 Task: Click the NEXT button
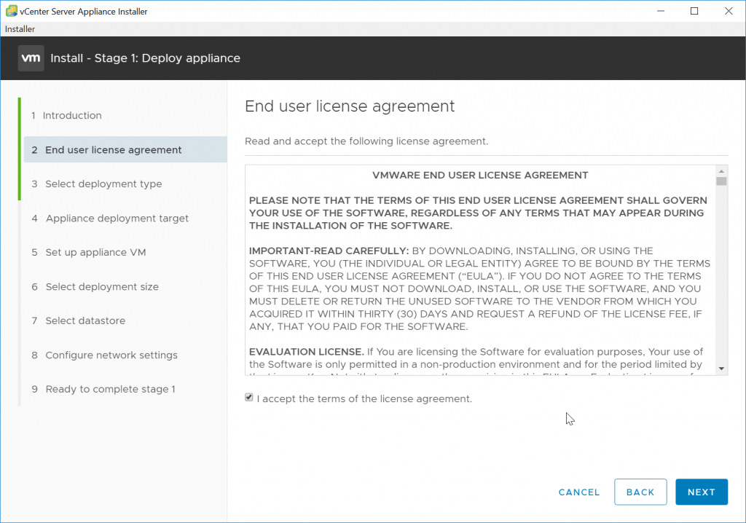click(702, 492)
